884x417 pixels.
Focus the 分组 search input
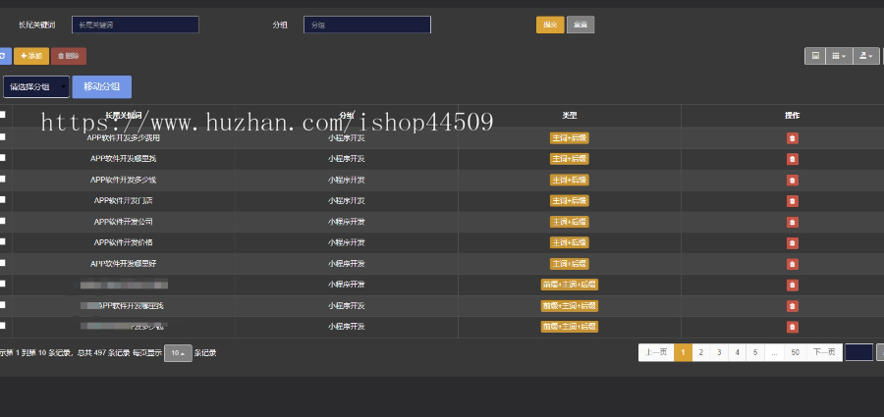tap(367, 25)
